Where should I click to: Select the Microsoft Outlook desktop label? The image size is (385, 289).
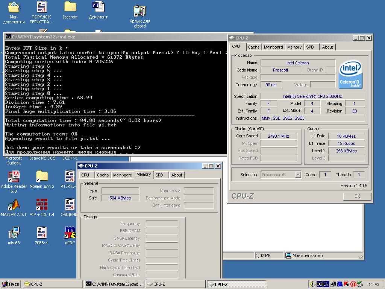click(14, 160)
